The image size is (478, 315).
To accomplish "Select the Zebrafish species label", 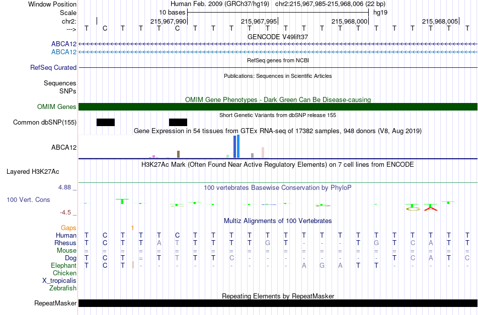I will pos(63,288).
